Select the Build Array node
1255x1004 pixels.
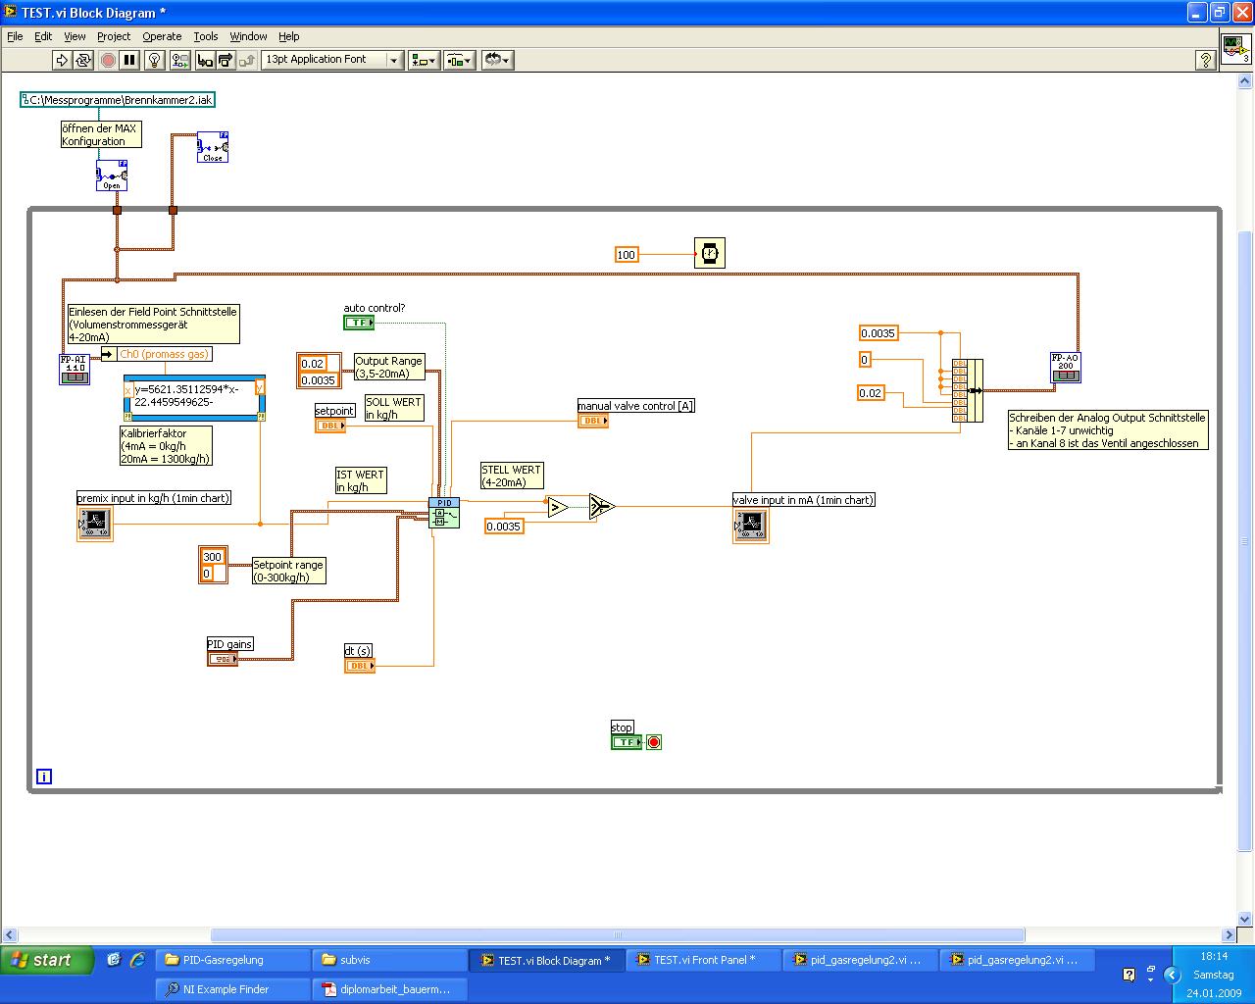coord(967,390)
